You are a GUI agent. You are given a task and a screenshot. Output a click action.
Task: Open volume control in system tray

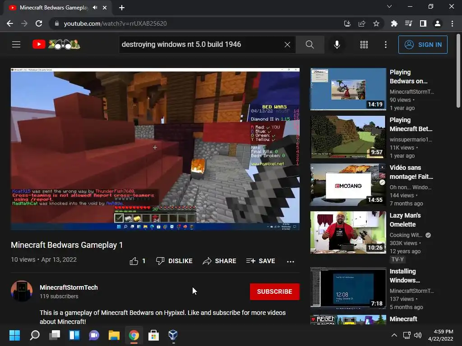[x=418, y=335]
